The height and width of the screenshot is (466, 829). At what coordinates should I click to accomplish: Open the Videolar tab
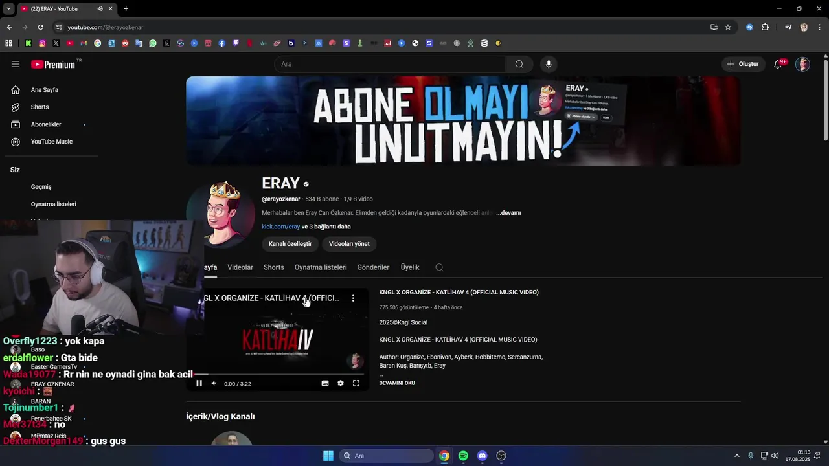click(240, 267)
